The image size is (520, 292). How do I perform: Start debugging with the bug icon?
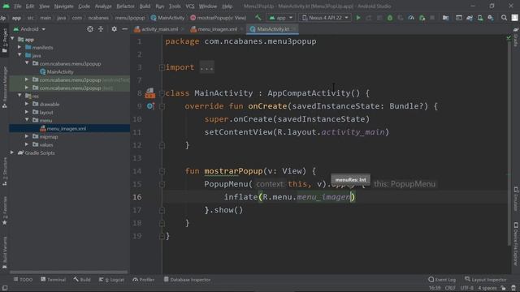[390, 18]
